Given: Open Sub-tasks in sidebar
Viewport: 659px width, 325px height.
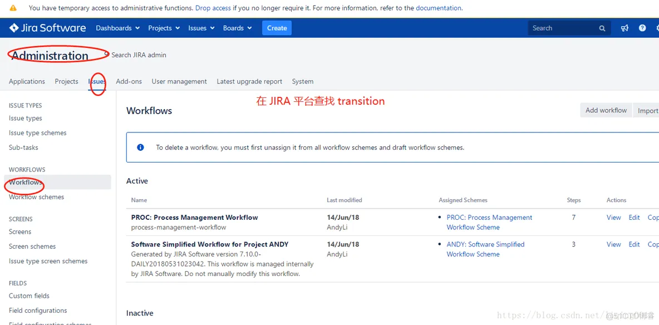Looking at the screenshot, I should click(x=23, y=147).
